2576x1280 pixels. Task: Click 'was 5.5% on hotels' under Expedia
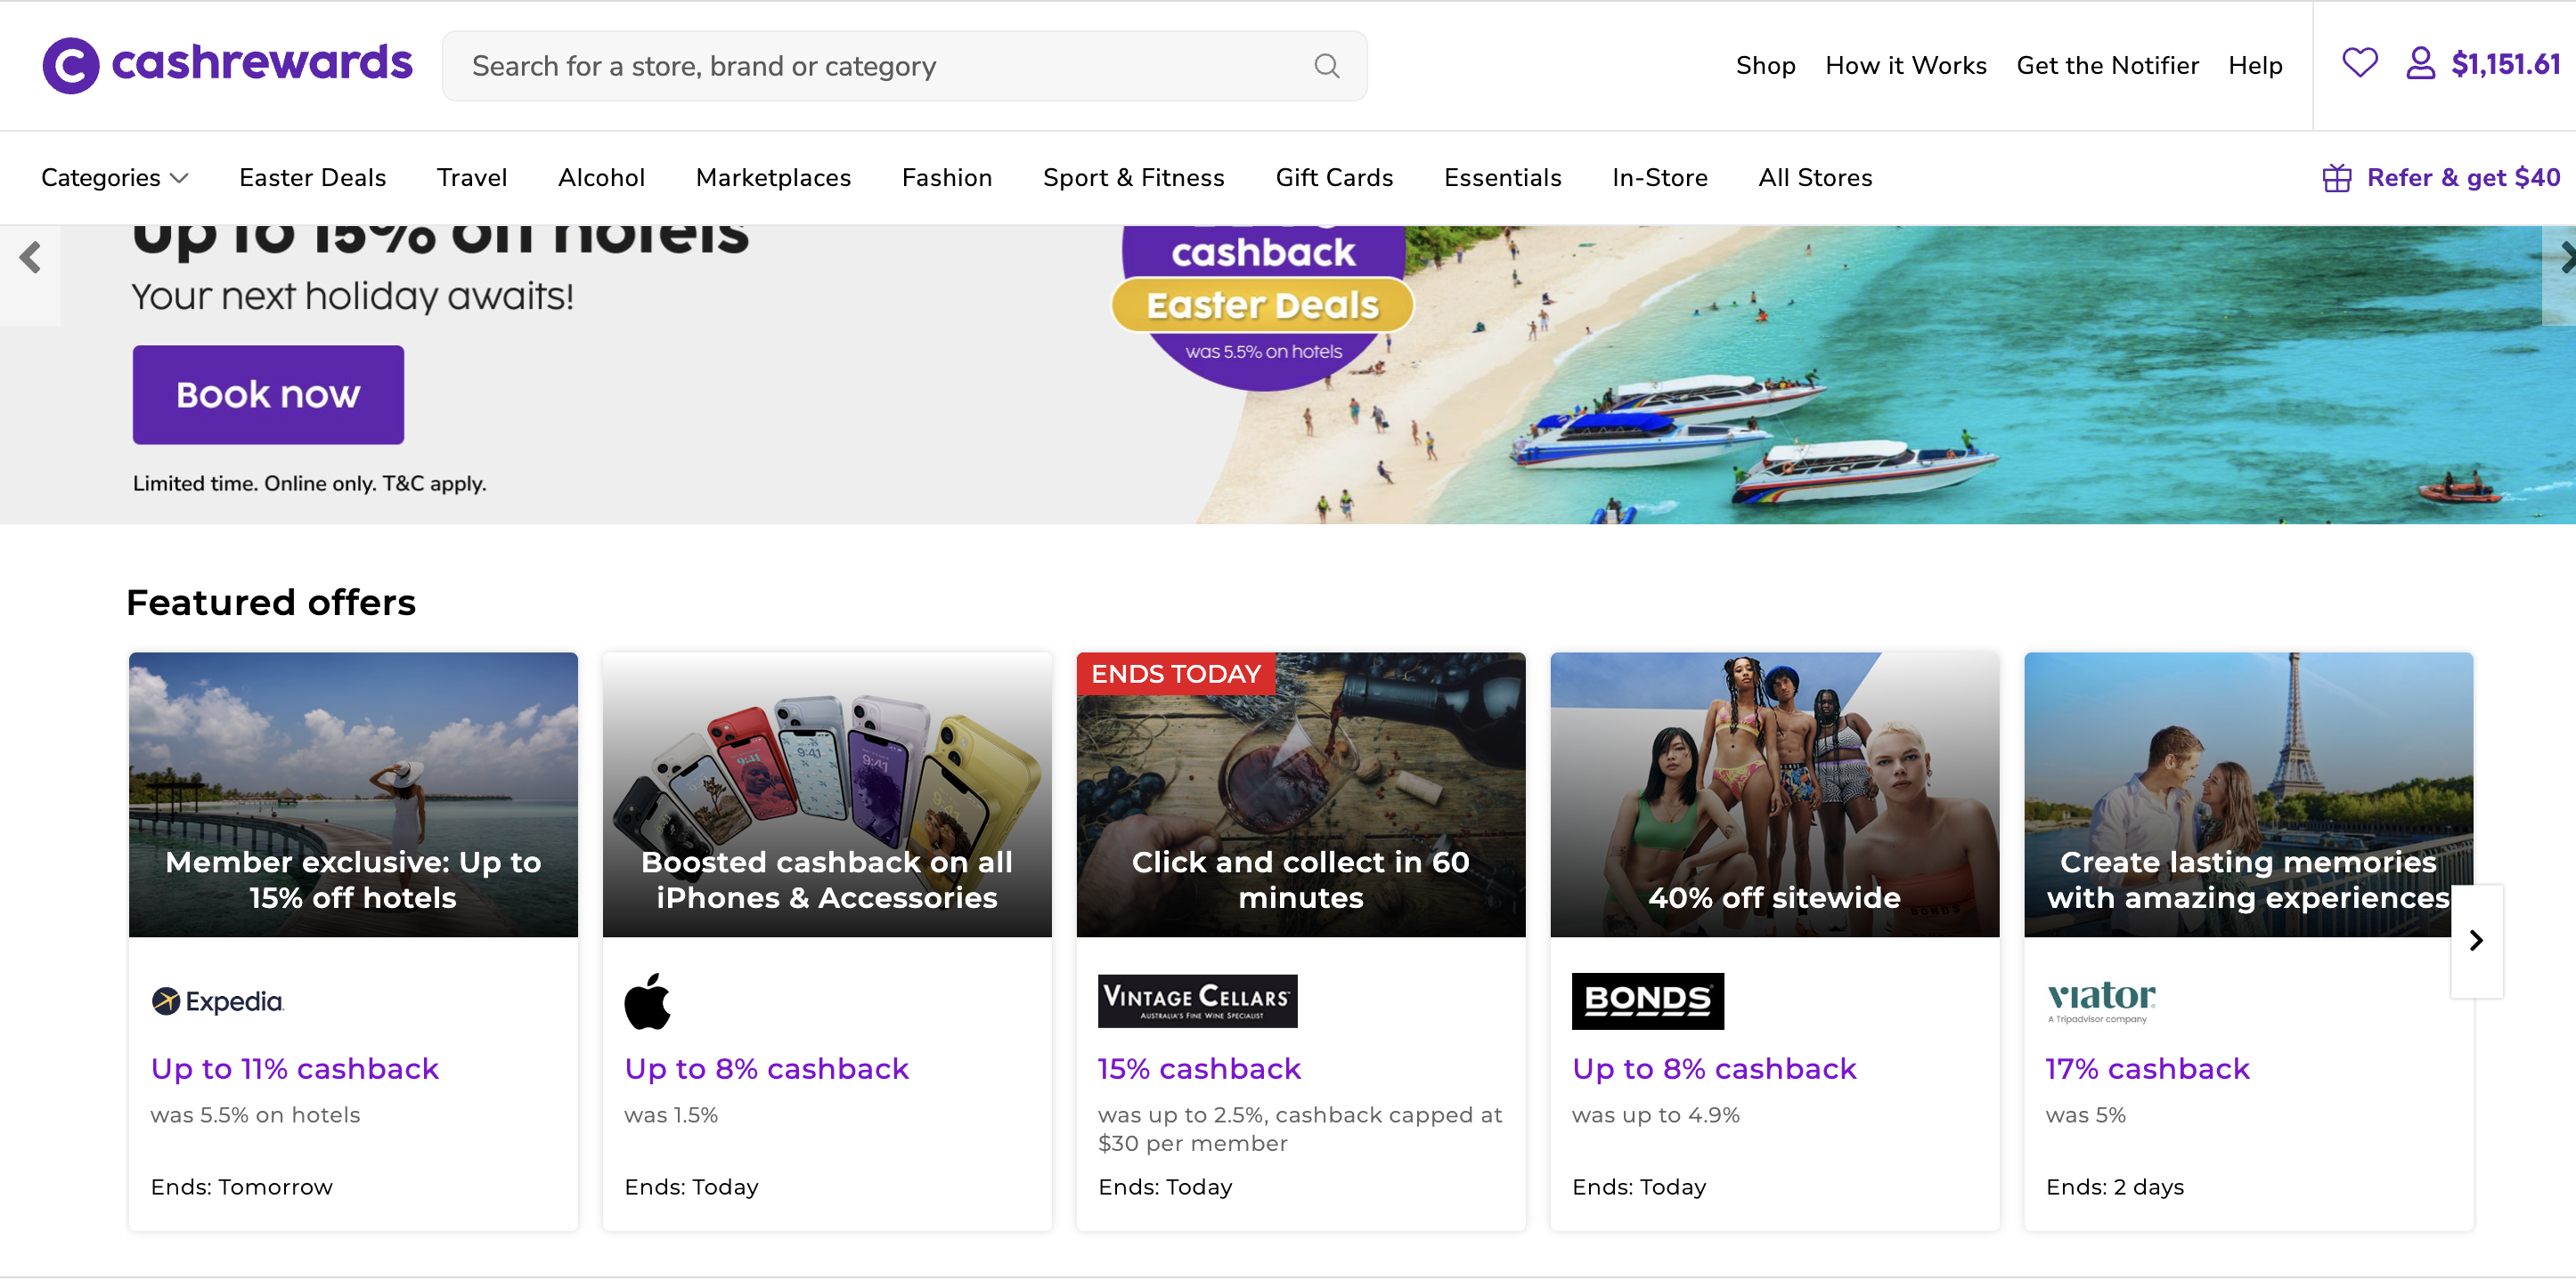[x=255, y=1114]
